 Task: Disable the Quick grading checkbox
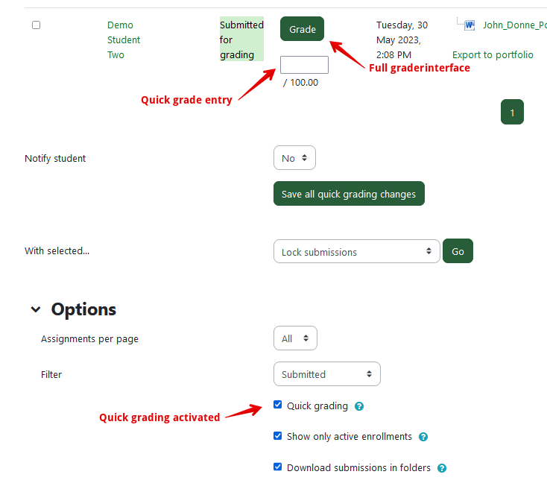(278, 406)
